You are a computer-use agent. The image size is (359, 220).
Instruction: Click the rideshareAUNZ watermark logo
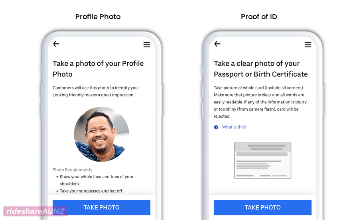(x=36, y=211)
